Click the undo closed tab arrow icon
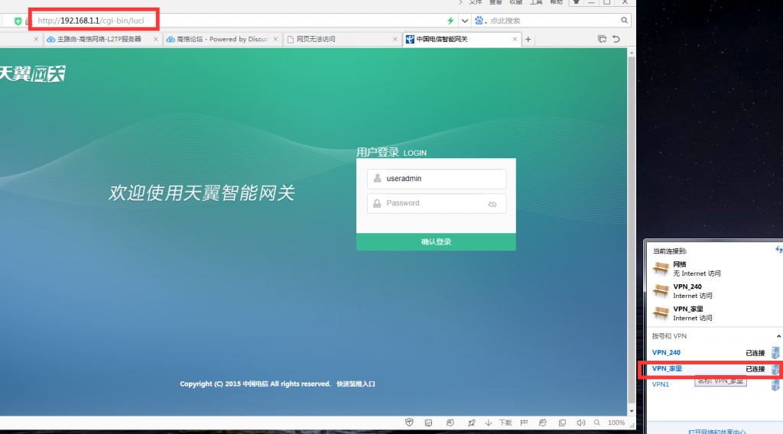 coord(616,39)
